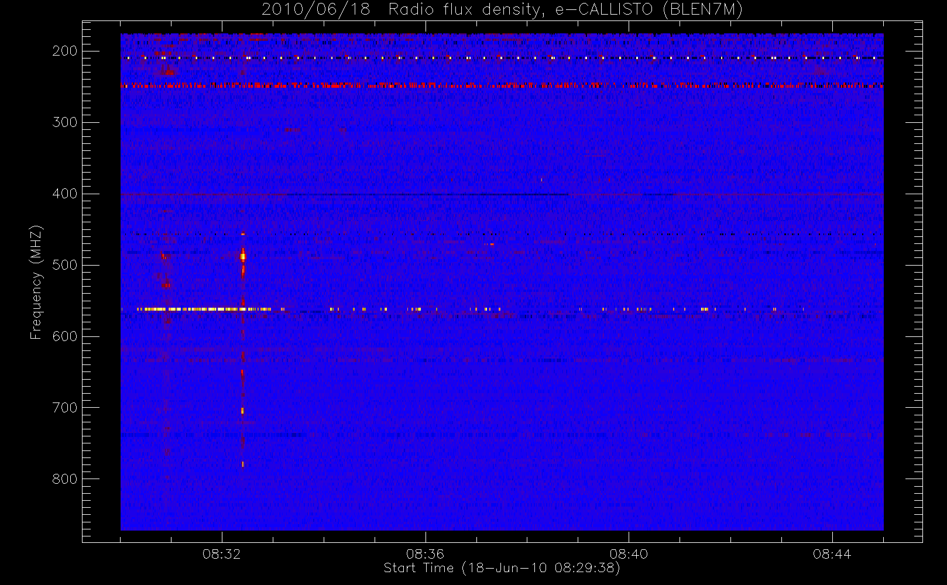The height and width of the screenshot is (585, 947).
Task: Click the 08:44 time tick label
Action: (832, 554)
